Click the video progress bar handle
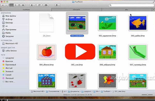The image size is (155, 101). click(x=7, y=100)
